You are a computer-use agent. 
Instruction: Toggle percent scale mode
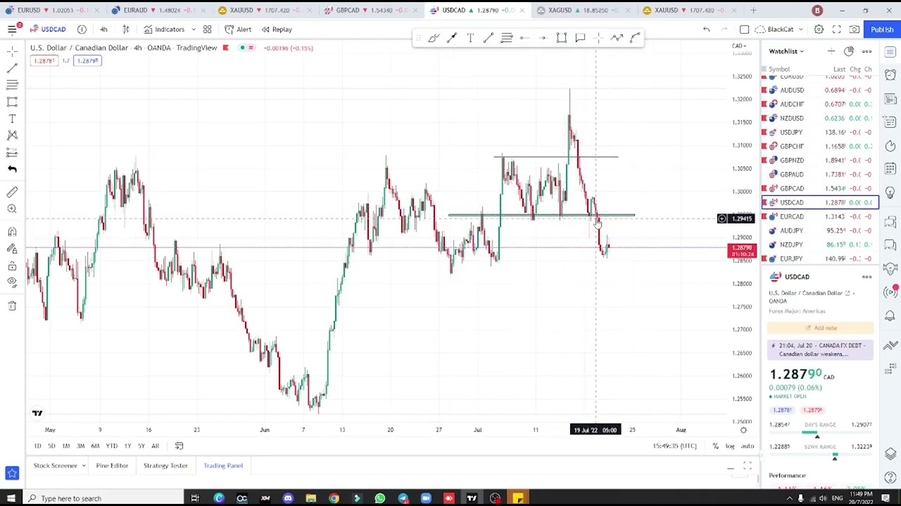pyautogui.click(x=715, y=446)
